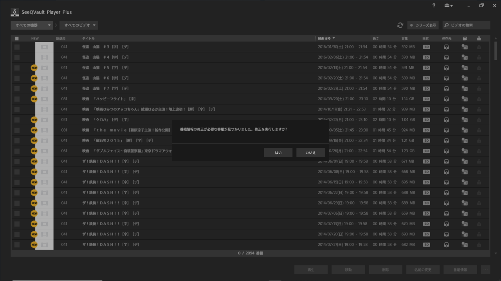Click はい to run program info correction
Viewport: 501px width, 281px height.
tap(278, 152)
